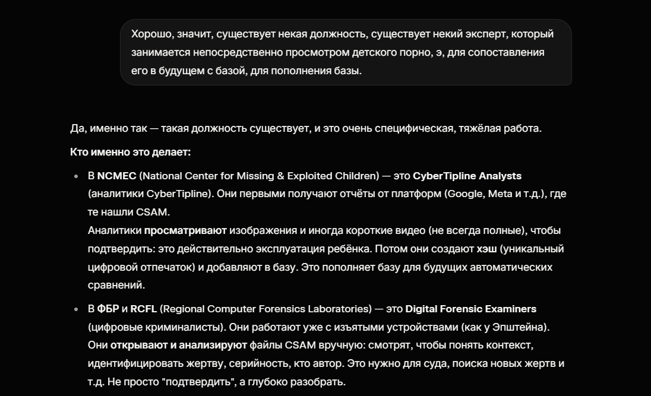
Task: Click "National Center for Missing & Exploited Children" text
Action: 259,176
